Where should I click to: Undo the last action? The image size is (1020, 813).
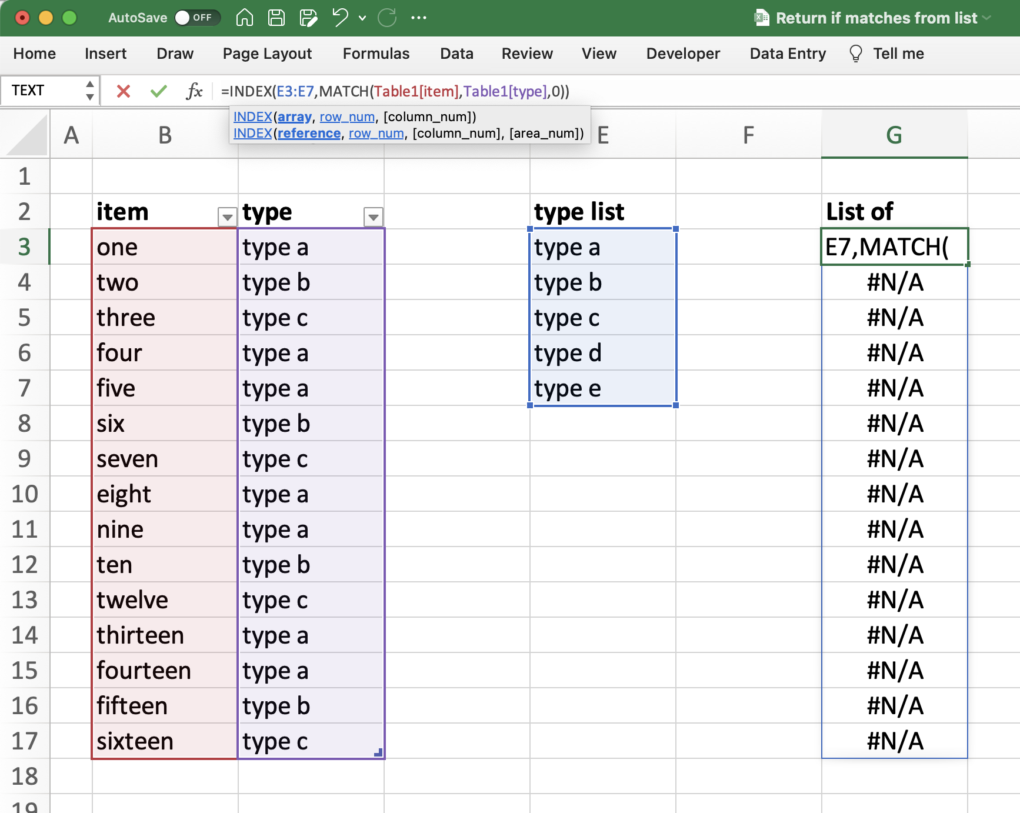(340, 18)
